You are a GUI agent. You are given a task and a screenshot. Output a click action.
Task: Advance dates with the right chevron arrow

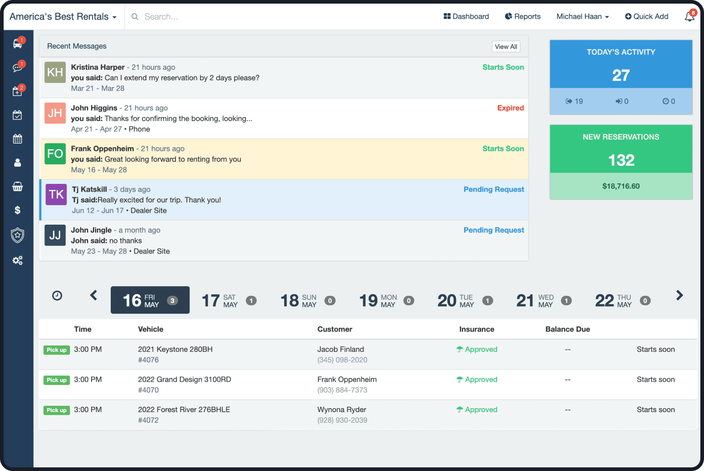[679, 295]
